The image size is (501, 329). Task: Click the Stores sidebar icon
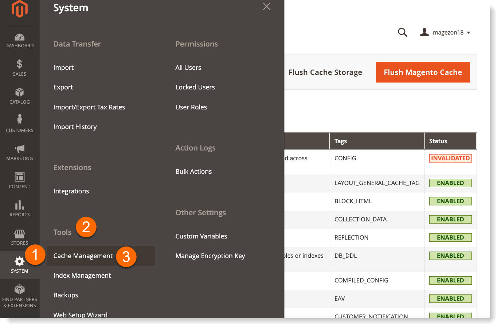point(19,237)
